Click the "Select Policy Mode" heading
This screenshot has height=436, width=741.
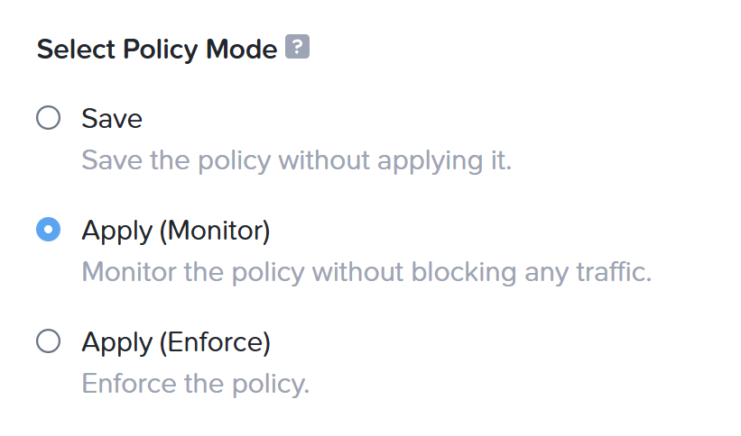pos(157,50)
